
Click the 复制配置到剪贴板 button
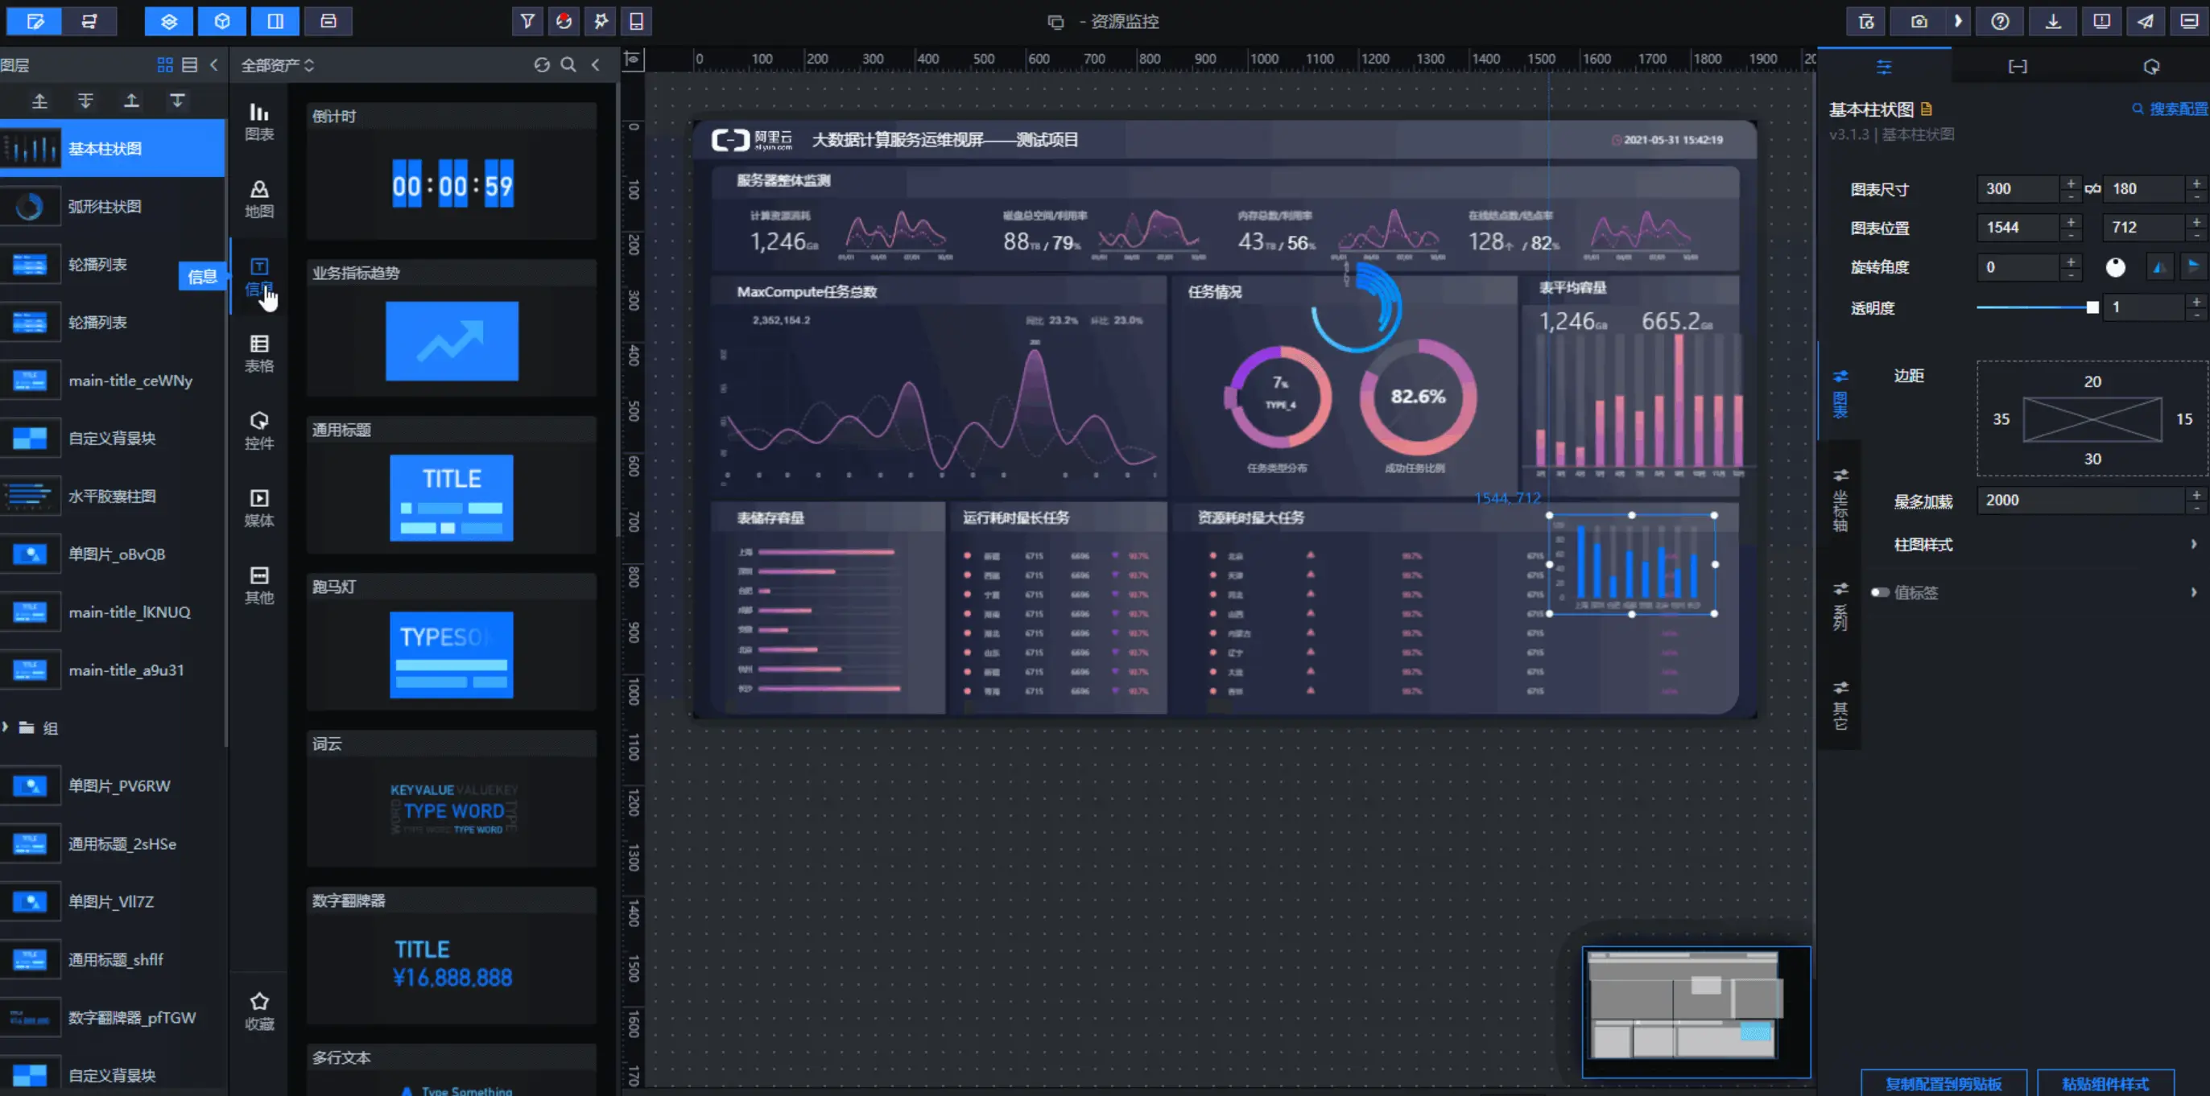tap(1944, 1083)
